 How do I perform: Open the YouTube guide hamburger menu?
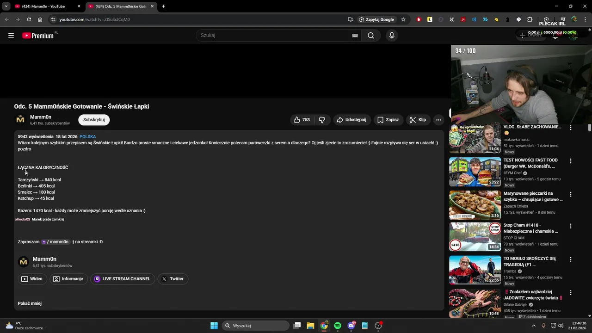(11, 36)
